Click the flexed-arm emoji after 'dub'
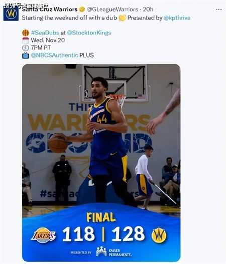 pyautogui.click(x=122, y=18)
